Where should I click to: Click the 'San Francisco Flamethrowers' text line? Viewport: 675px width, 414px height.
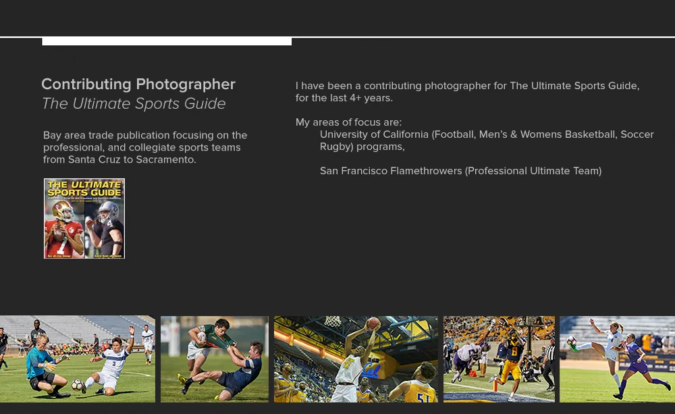click(x=460, y=171)
